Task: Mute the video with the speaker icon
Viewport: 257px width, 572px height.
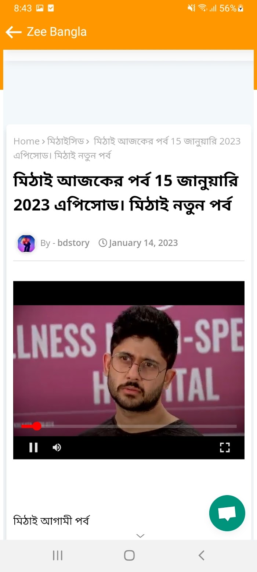Action: pos(57,447)
